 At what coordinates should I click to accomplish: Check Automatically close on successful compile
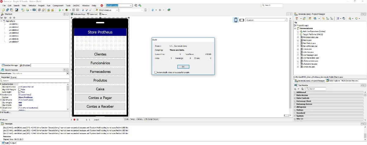pos(156,72)
